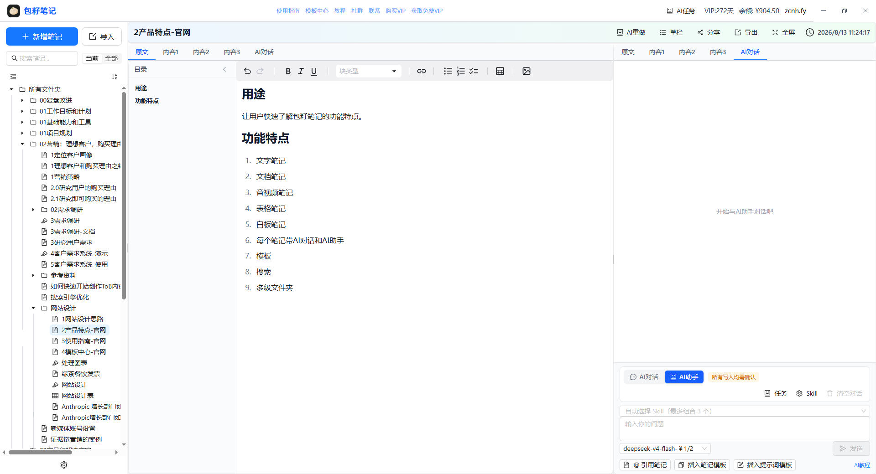876x474 pixels.
Task: Click the 购买VIP link
Action: [x=395, y=11]
